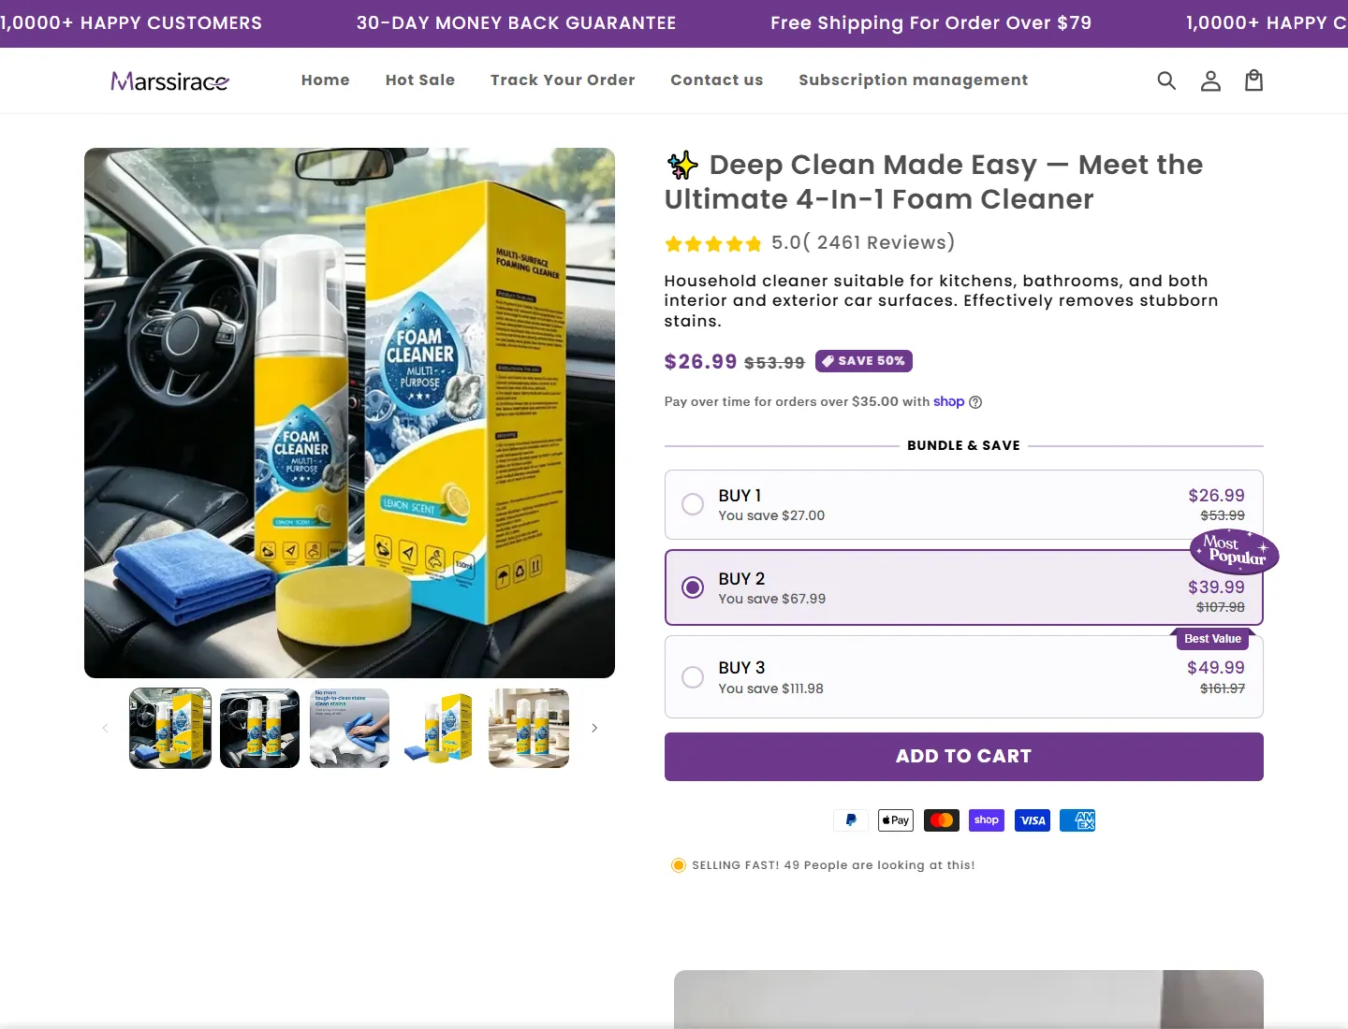Select the BUY 3 bundle option
This screenshot has width=1348, height=1029.
coord(964,677)
